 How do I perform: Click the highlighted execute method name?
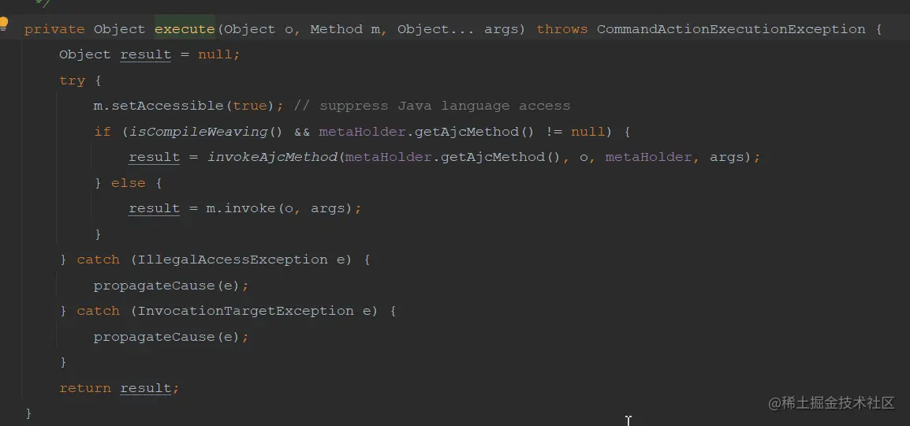[x=185, y=29]
